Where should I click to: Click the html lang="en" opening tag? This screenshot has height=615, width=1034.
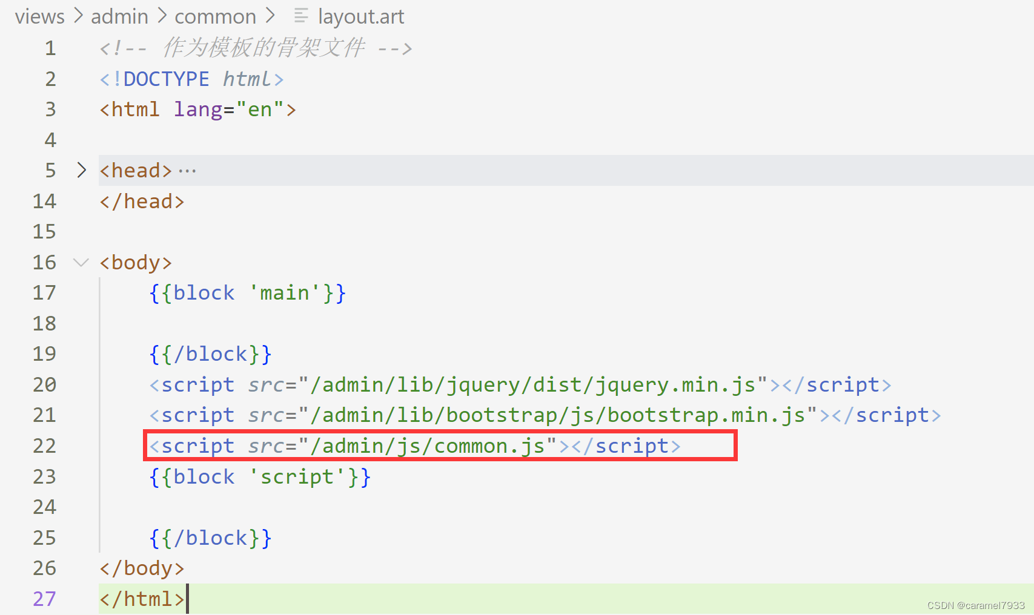197,110
